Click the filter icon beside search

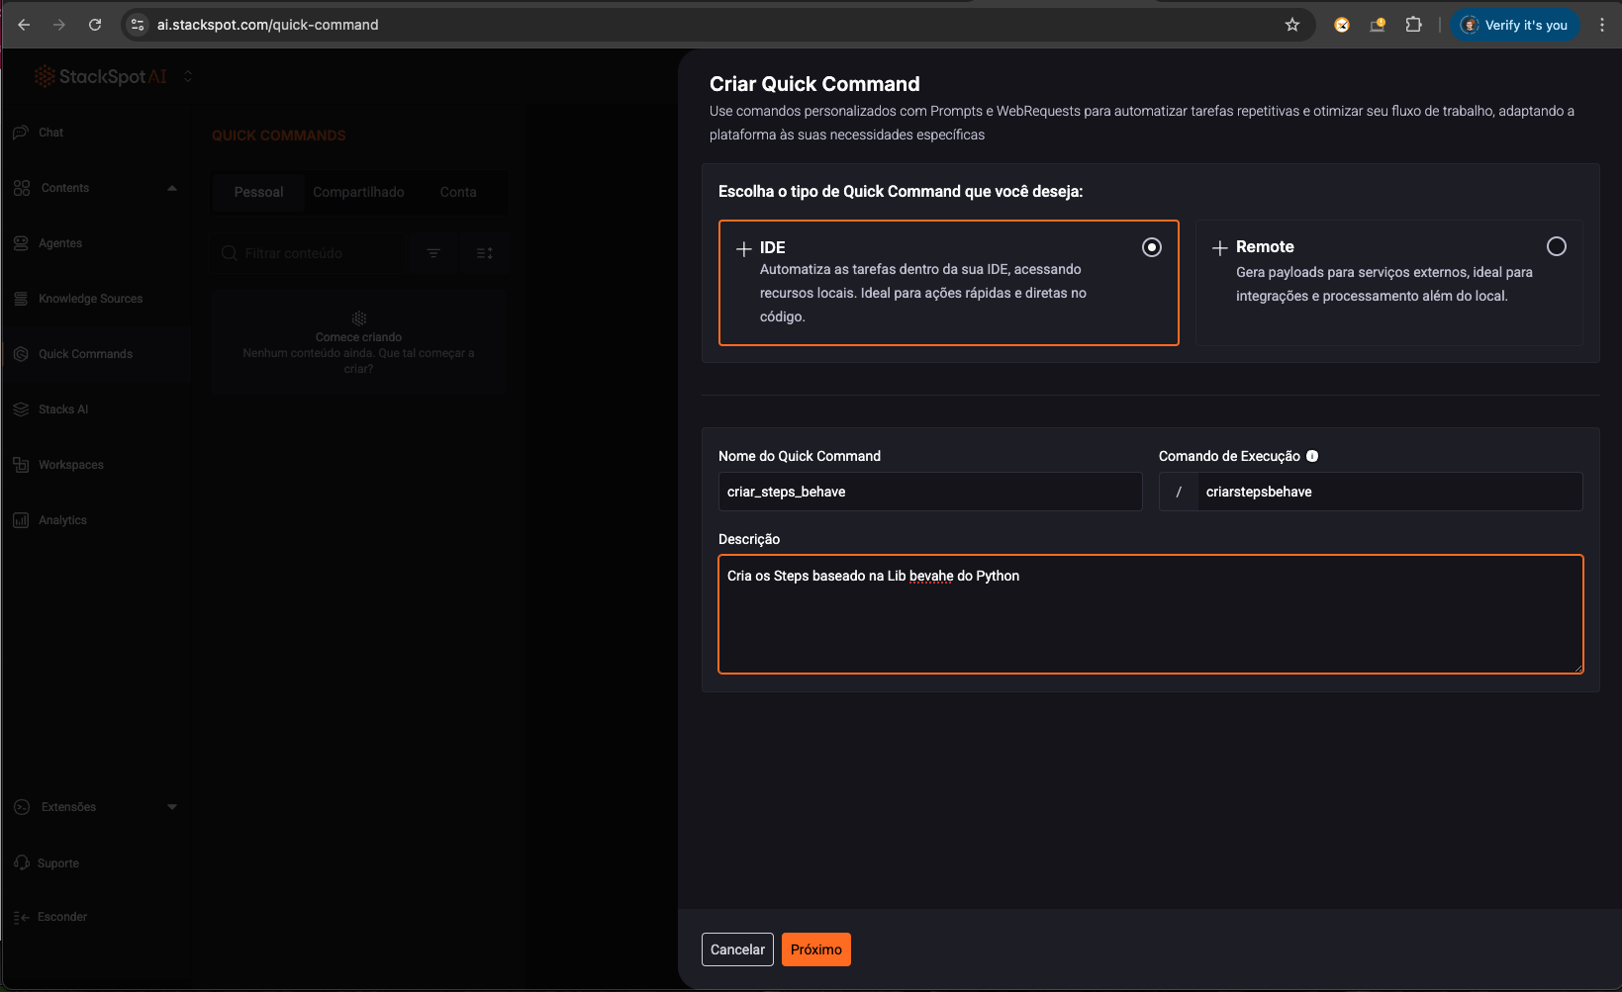[433, 253]
